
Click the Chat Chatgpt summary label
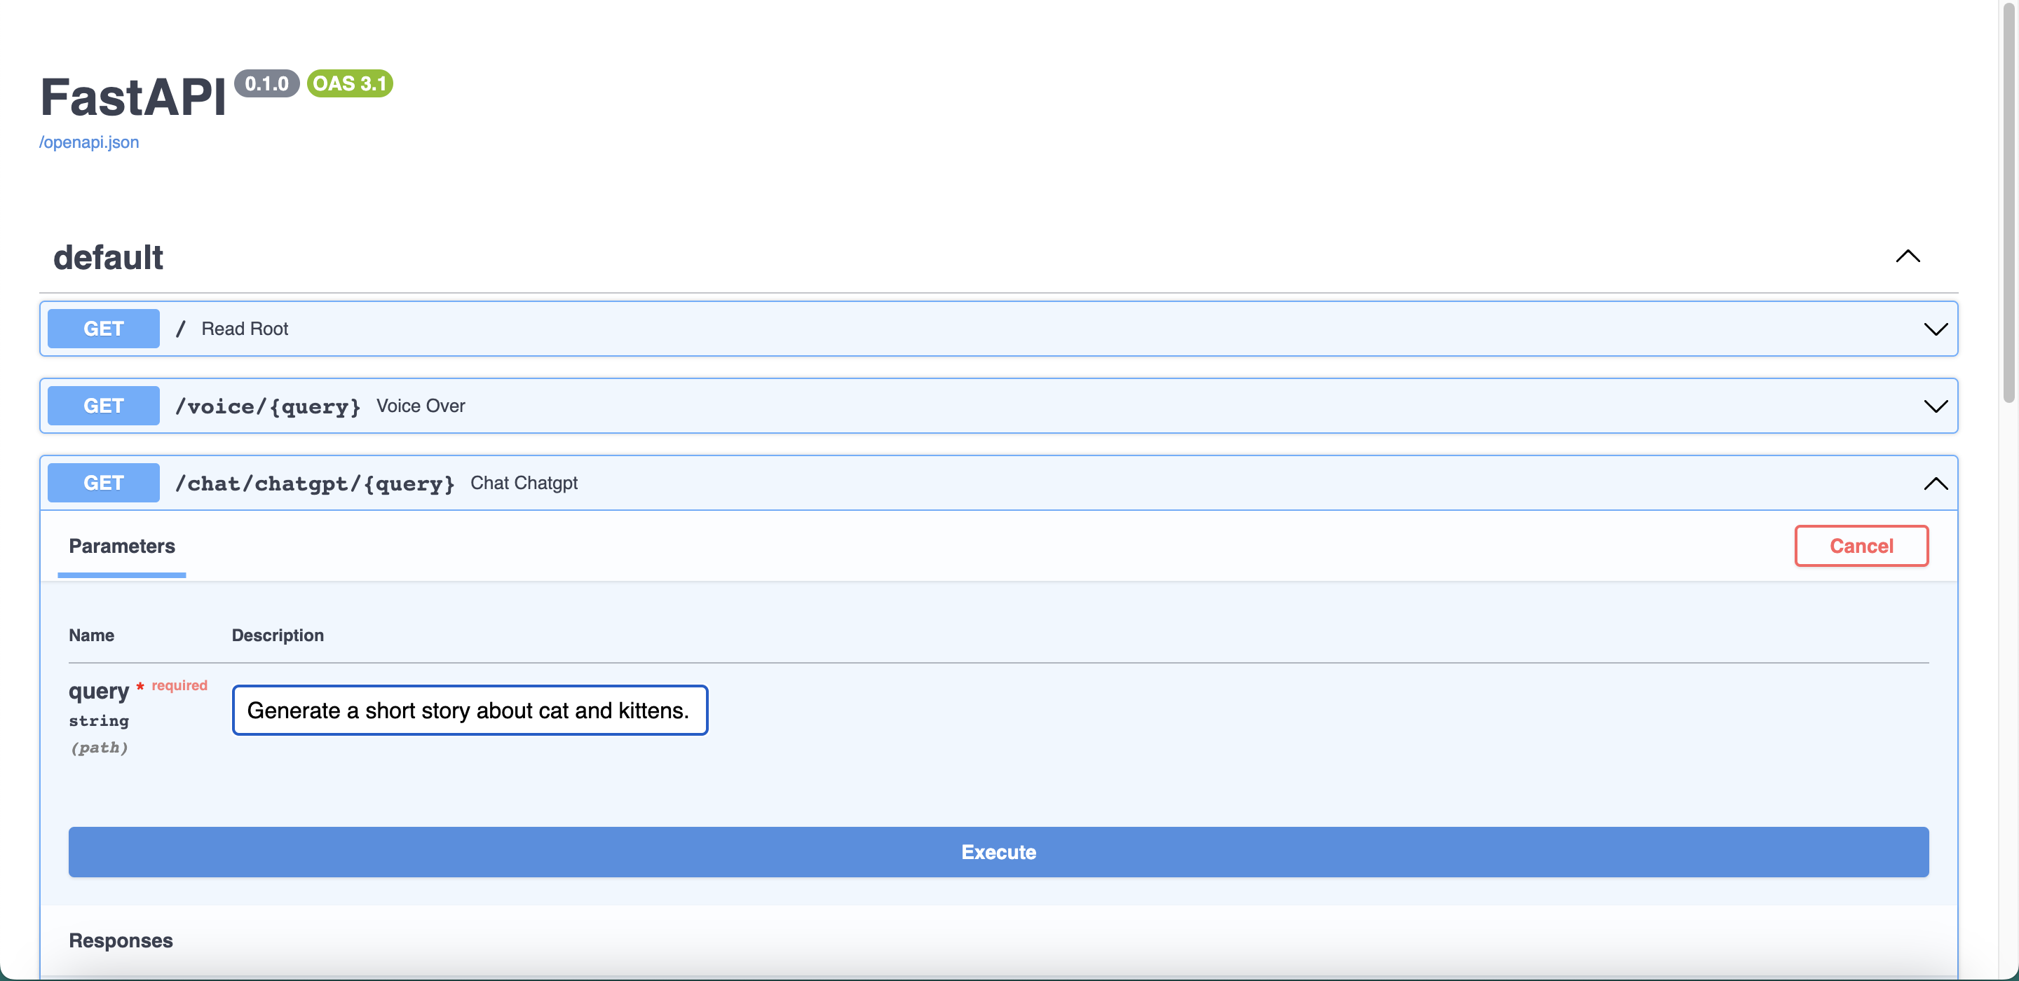click(x=524, y=483)
